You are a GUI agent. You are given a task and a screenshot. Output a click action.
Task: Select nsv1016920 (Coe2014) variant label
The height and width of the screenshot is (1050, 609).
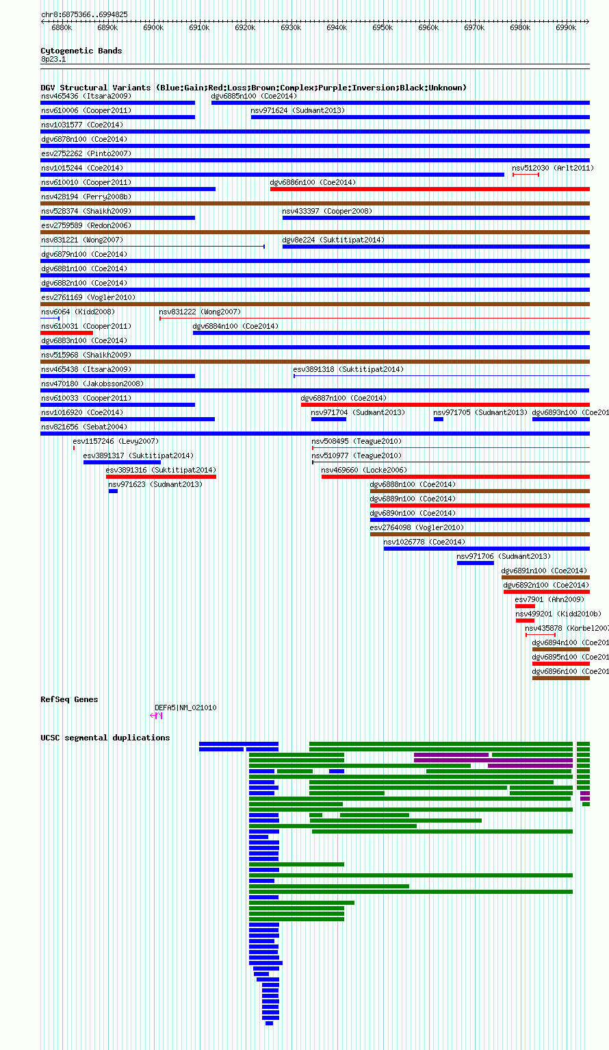click(x=82, y=412)
